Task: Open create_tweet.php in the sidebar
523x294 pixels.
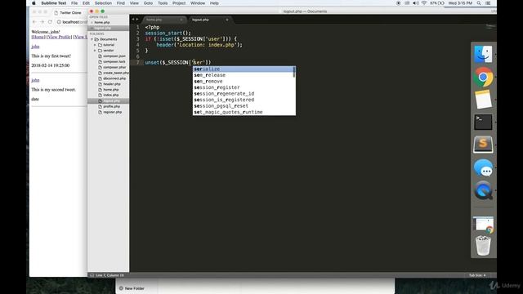Action: 115,73
